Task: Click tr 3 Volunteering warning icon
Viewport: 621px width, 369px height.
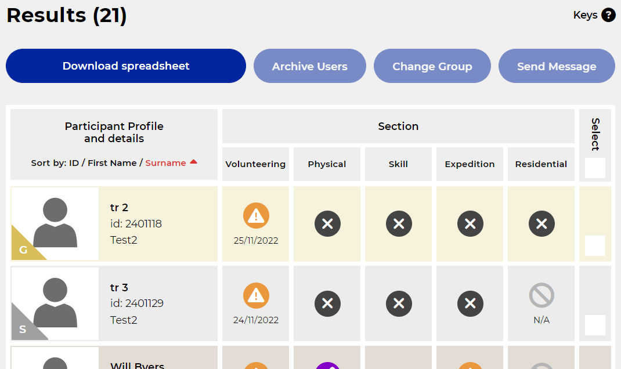Action: (x=256, y=296)
